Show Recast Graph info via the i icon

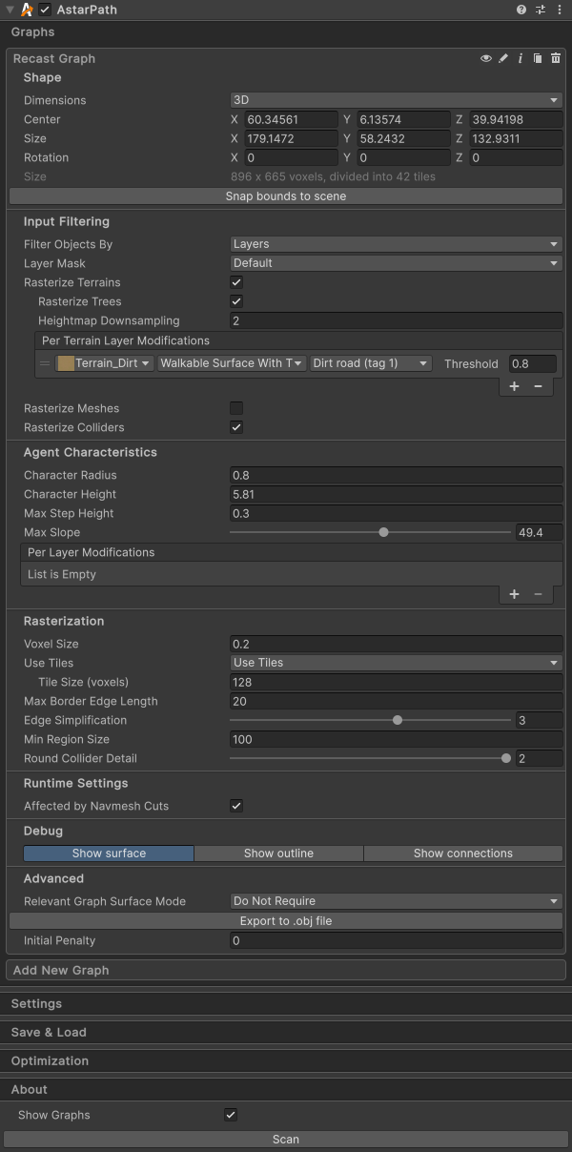[521, 59]
